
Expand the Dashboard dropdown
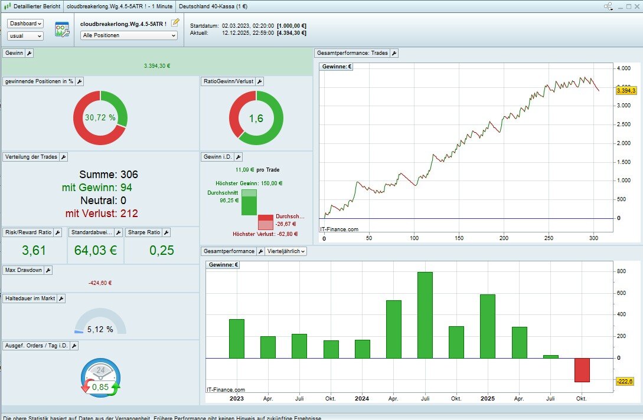[25, 24]
